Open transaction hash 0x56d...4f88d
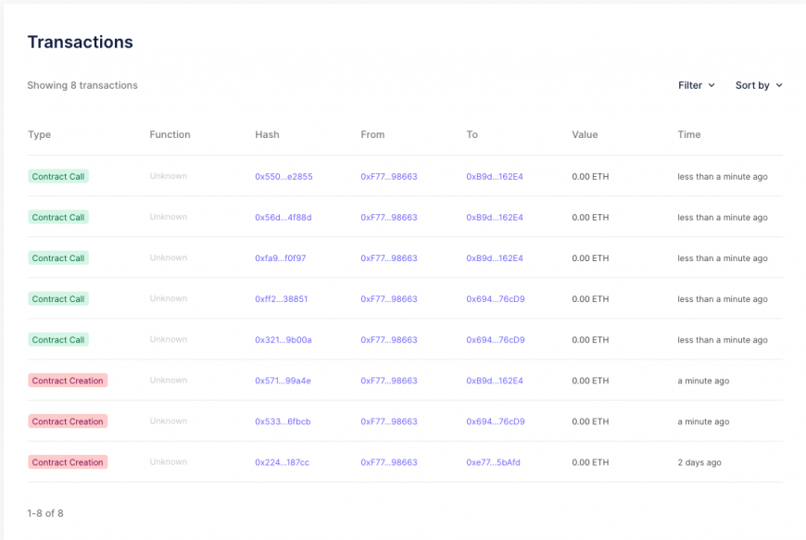806x540 pixels. tap(283, 218)
